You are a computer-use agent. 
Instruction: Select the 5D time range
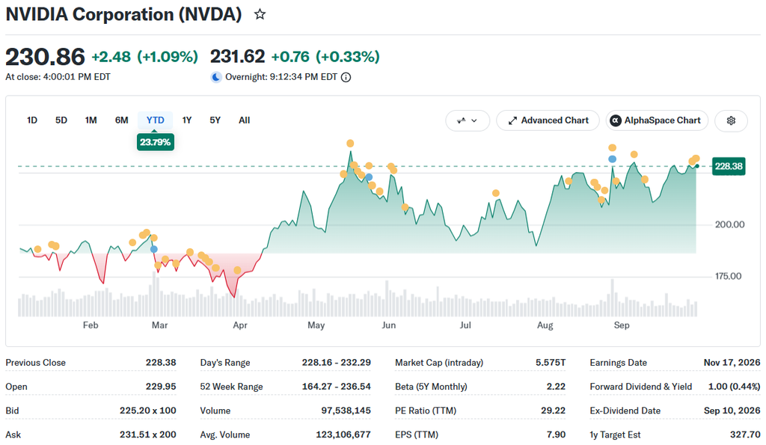tap(61, 120)
